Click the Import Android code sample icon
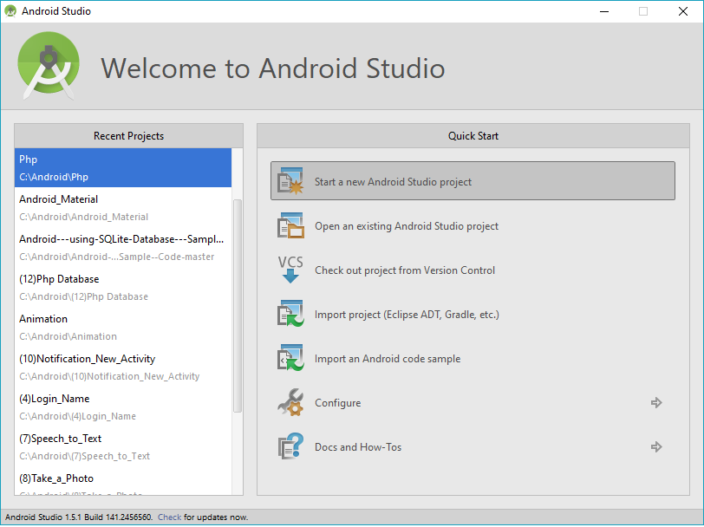The image size is (704, 527). pyautogui.click(x=290, y=358)
